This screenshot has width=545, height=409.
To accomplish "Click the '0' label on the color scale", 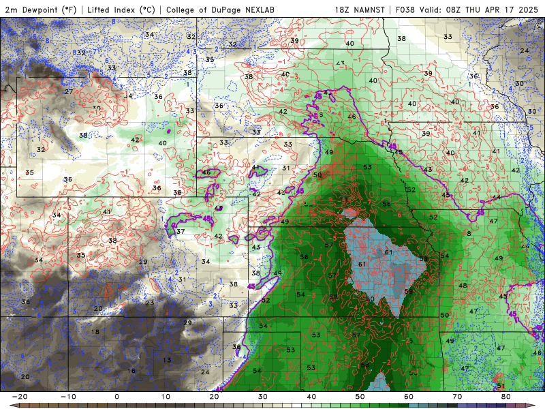I will (x=116, y=397).
